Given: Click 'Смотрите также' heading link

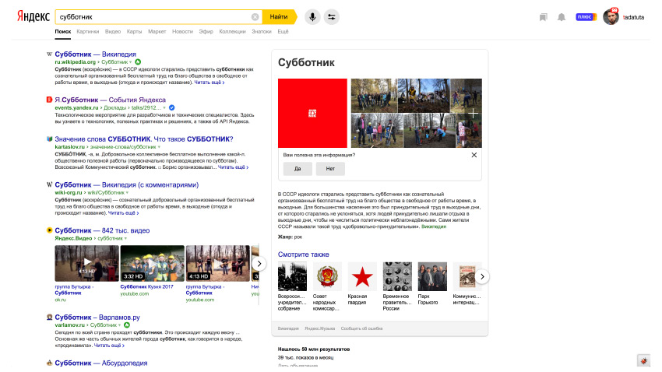Looking at the screenshot, I should pos(303,254).
